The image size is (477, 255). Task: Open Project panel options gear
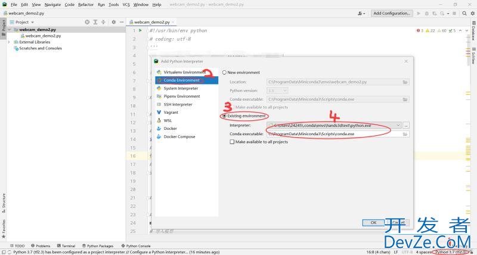113,22
